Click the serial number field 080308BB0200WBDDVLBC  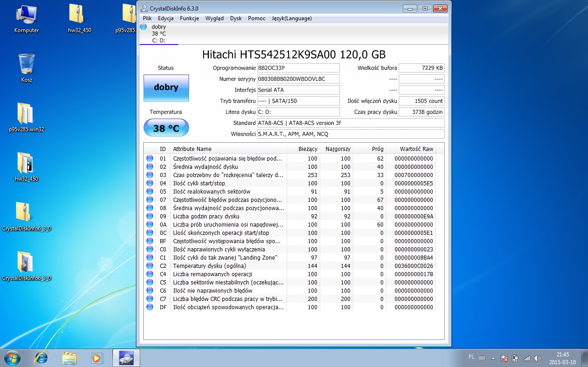click(298, 79)
